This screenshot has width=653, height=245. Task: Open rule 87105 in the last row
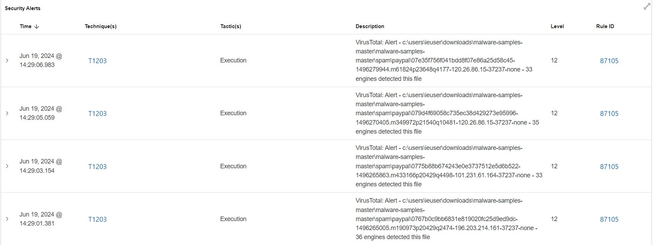(x=609, y=219)
